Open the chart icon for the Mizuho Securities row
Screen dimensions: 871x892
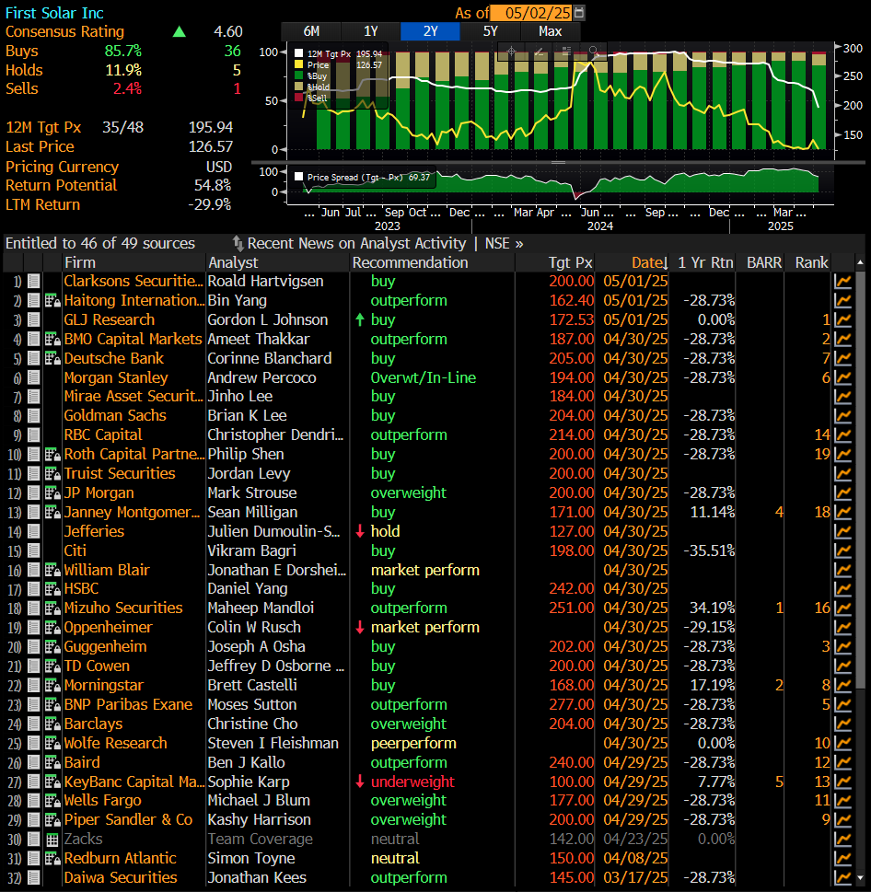[x=842, y=608]
